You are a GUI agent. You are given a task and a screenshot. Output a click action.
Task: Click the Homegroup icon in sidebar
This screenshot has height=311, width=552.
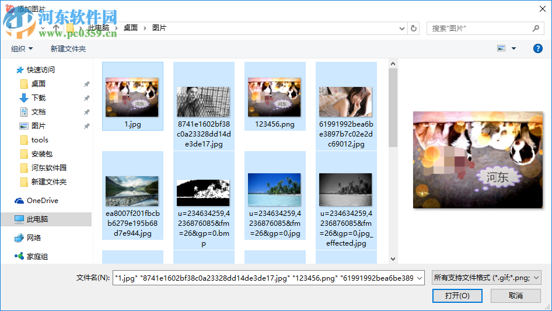(x=19, y=256)
